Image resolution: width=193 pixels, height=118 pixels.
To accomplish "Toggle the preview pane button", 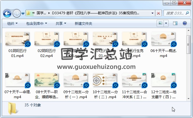I will point(175,23).
